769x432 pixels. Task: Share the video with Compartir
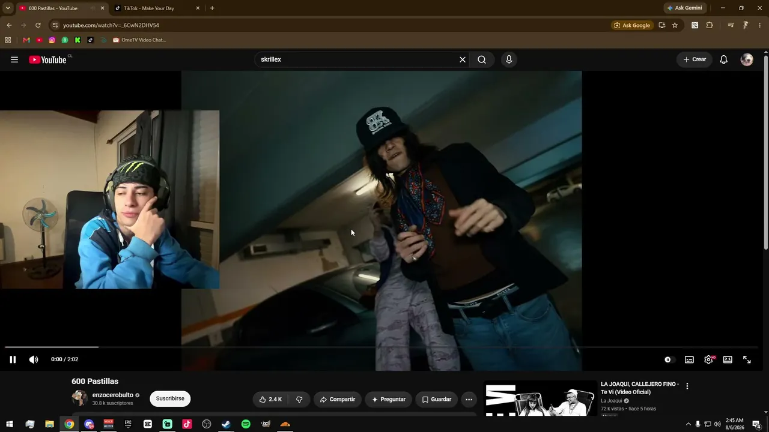tap(338, 399)
